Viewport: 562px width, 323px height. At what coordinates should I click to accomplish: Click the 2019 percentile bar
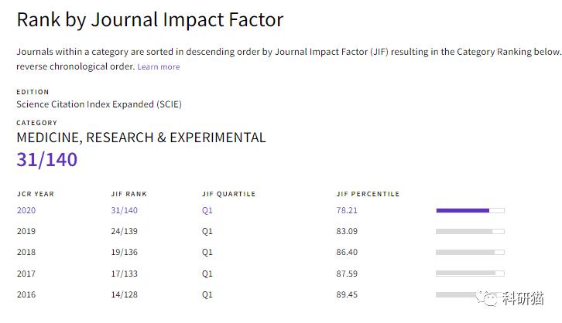pos(470,231)
